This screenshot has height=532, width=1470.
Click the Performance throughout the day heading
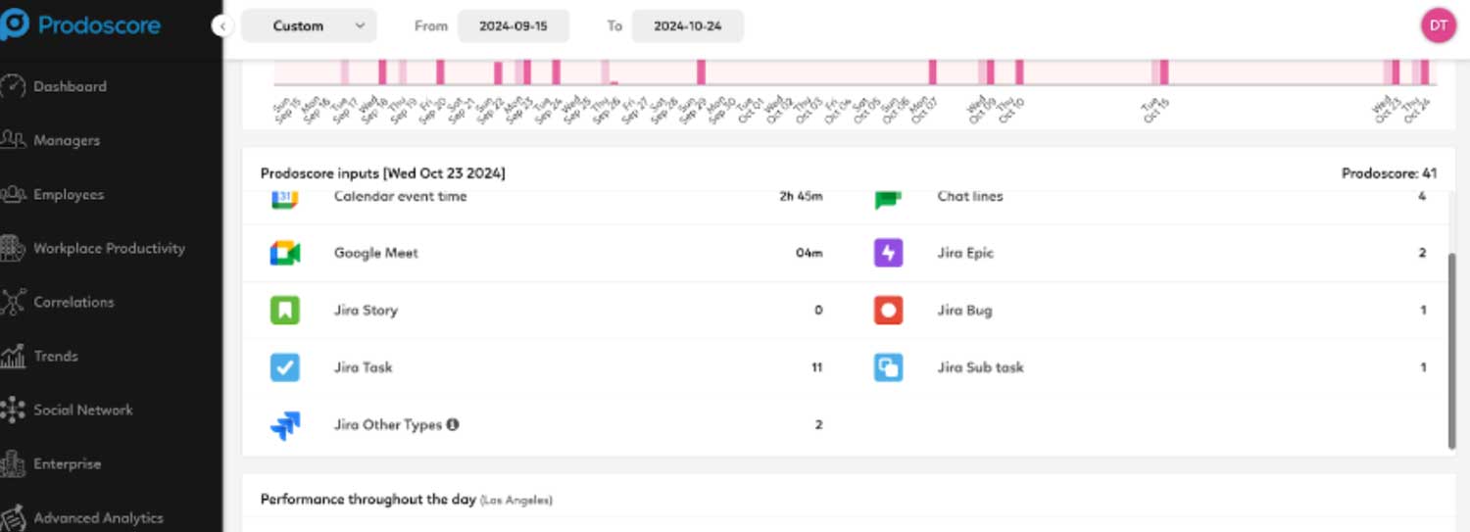368,499
